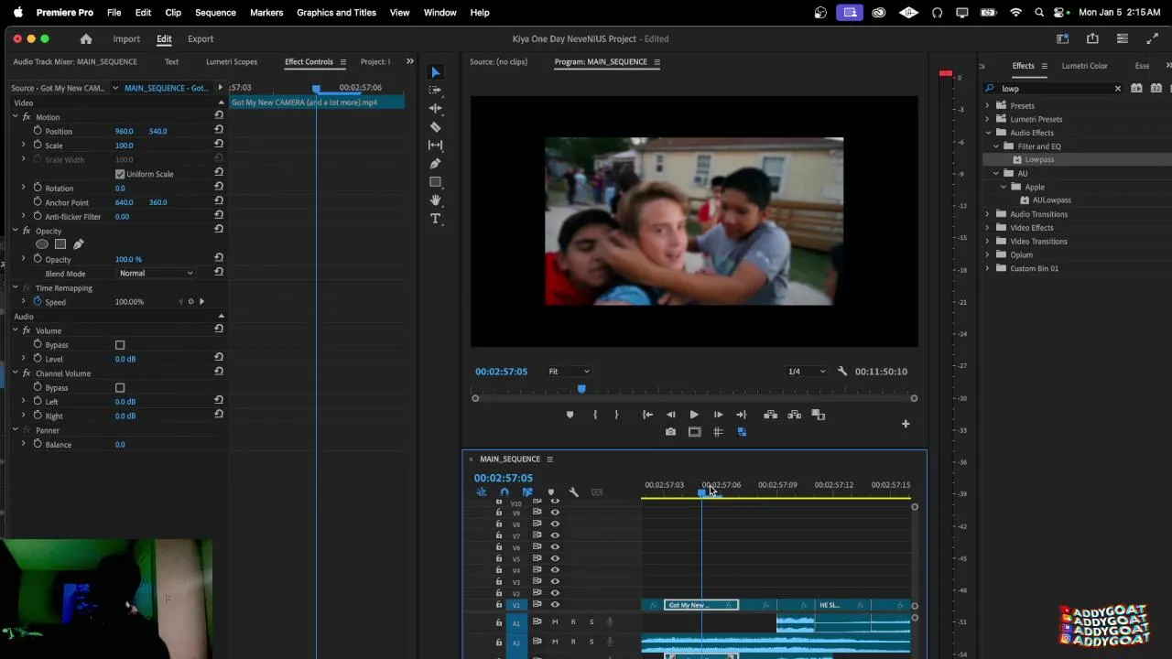Toggle snapping magnet in the timeline
The height and width of the screenshot is (659, 1172).
click(x=504, y=492)
